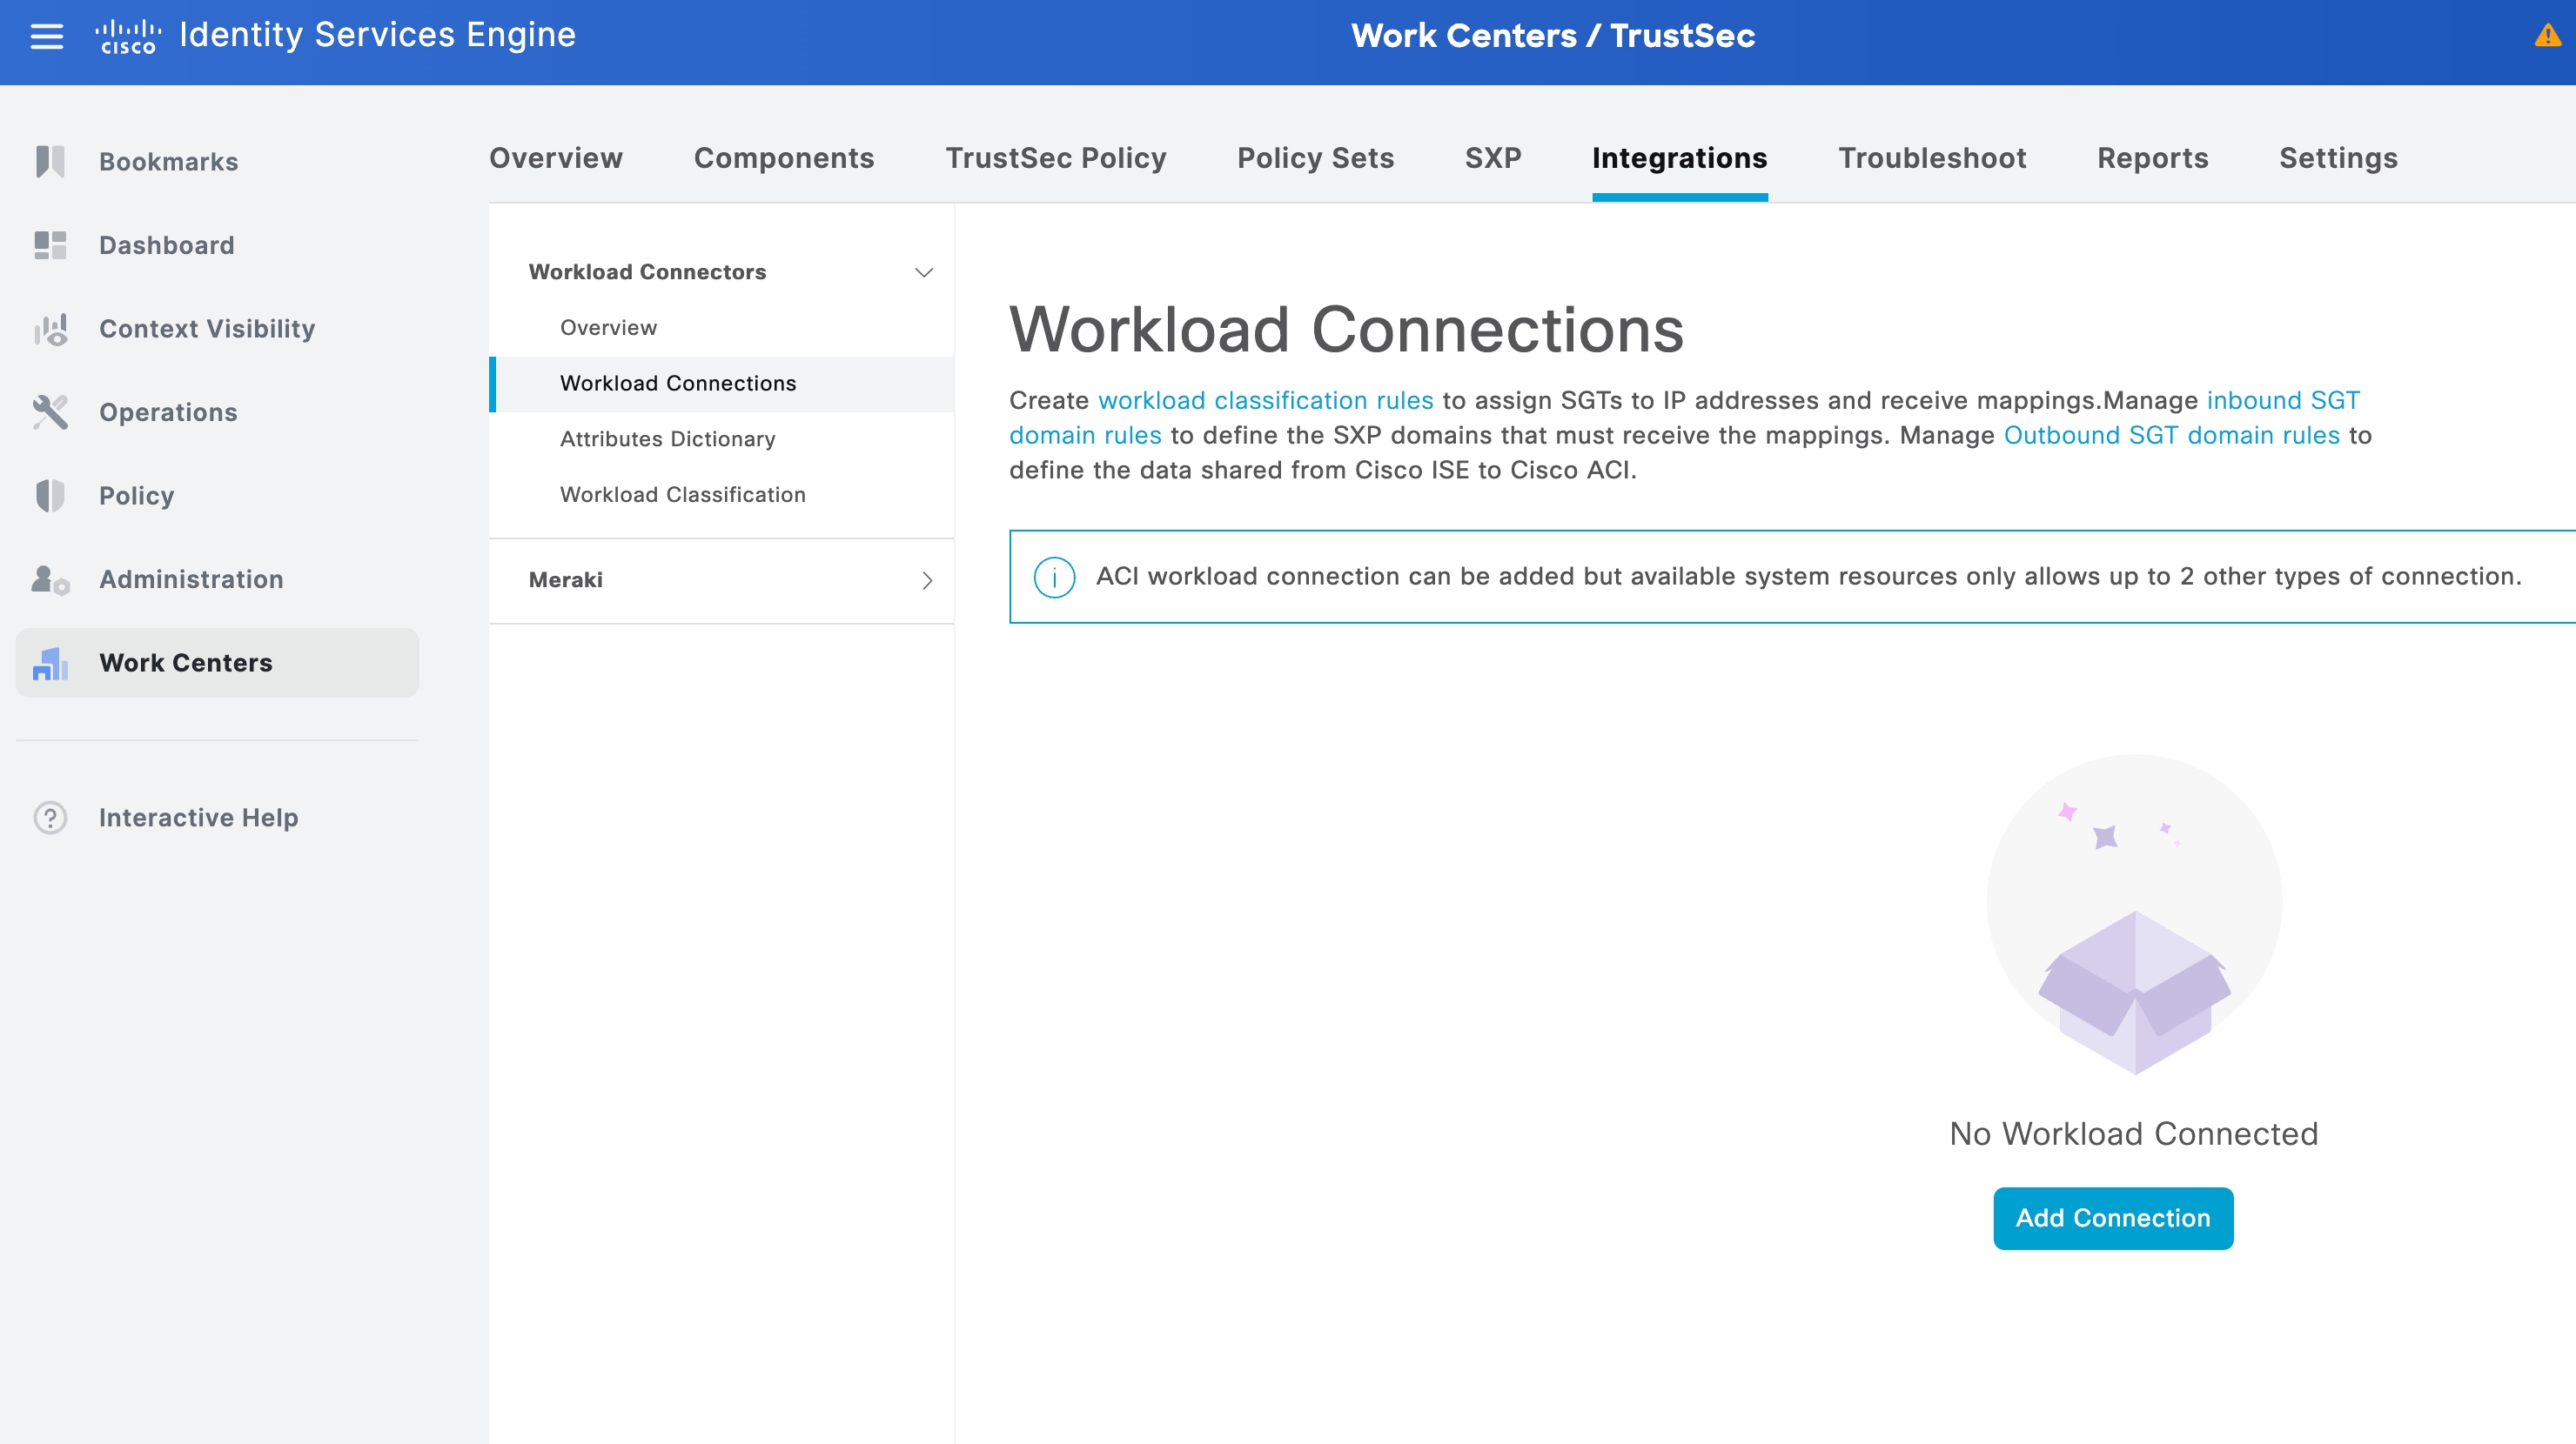Click the Bookmarks icon in sidebar

[50, 161]
